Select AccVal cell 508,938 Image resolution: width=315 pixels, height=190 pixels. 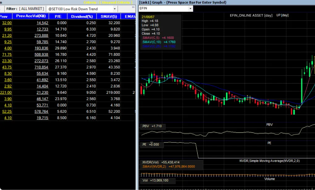click(x=41, y=55)
